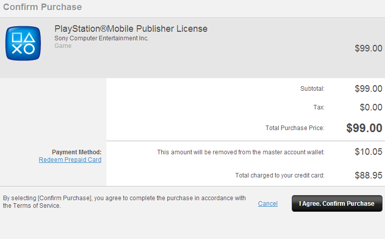Click the Tax label
385x239 pixels.
tap(318, 107)
